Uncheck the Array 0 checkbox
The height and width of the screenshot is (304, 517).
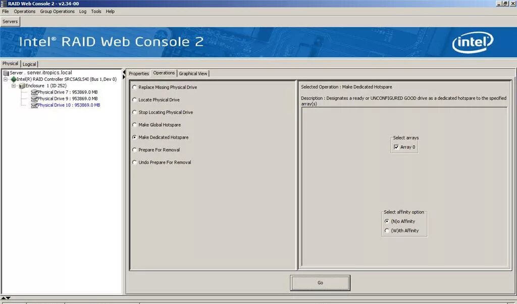pyautogui.click(x=396, y=147)
